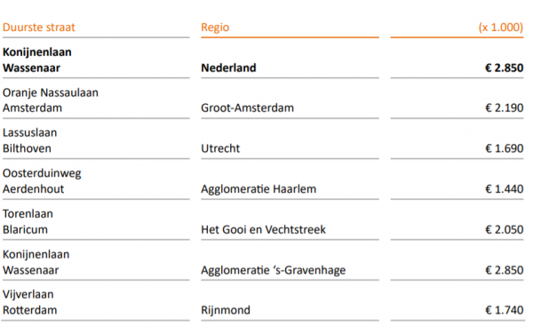Select the Regio column header
The height and width of the screenshot is (334, 533).
(x=215, y=28)
